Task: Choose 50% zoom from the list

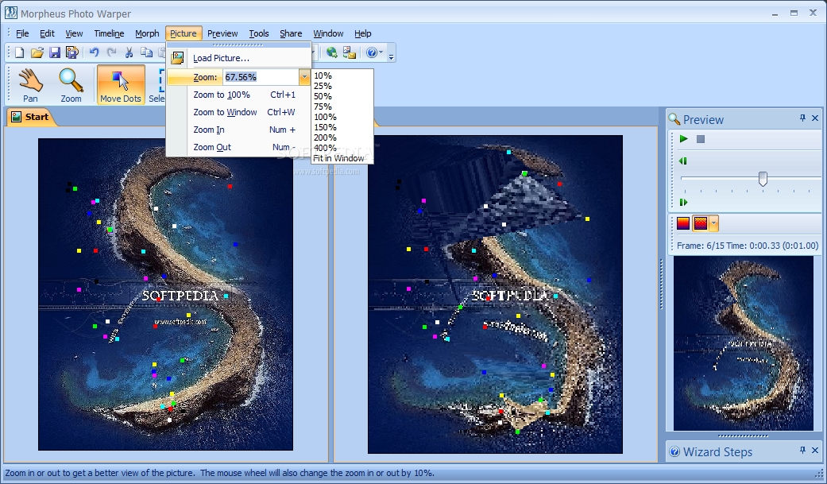Action: [x=323, y=96]
